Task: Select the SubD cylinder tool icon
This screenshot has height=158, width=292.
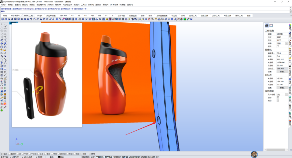Action: tap(15, 19)
